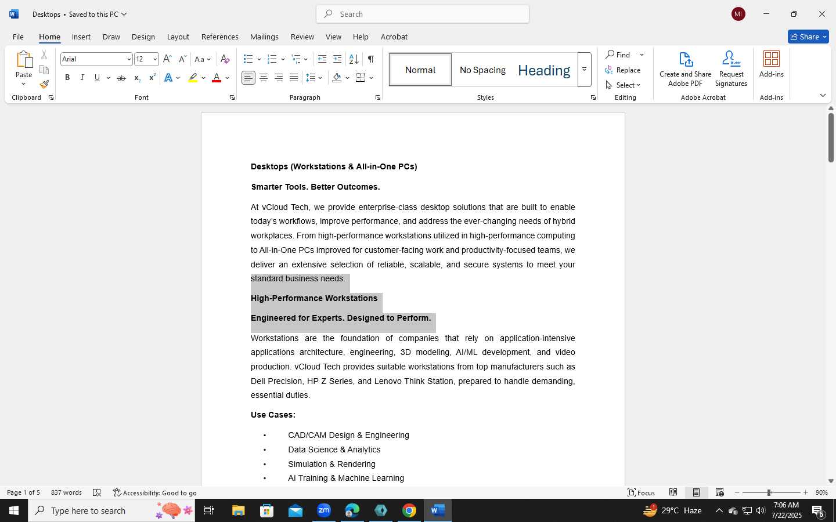Open the Add-ins button
This screenshot has height=522, width=836.
pyautogui.click(x=772, y=64)
